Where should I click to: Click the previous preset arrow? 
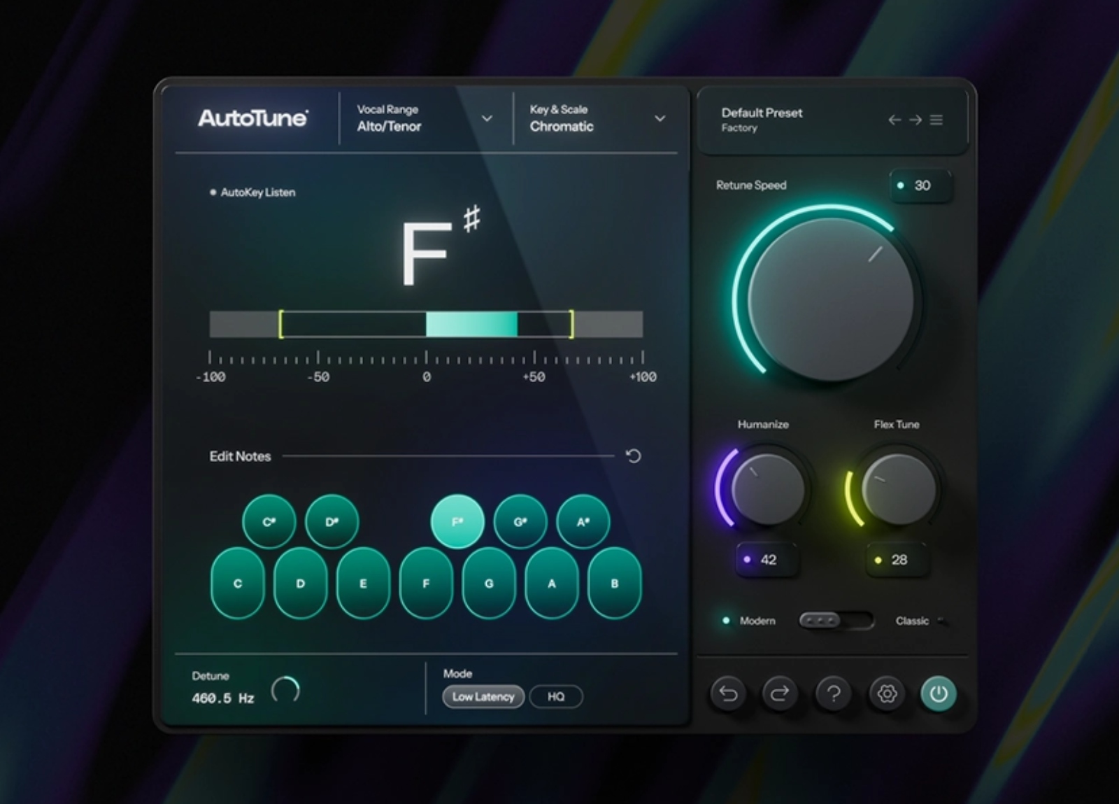pos(895,120)
